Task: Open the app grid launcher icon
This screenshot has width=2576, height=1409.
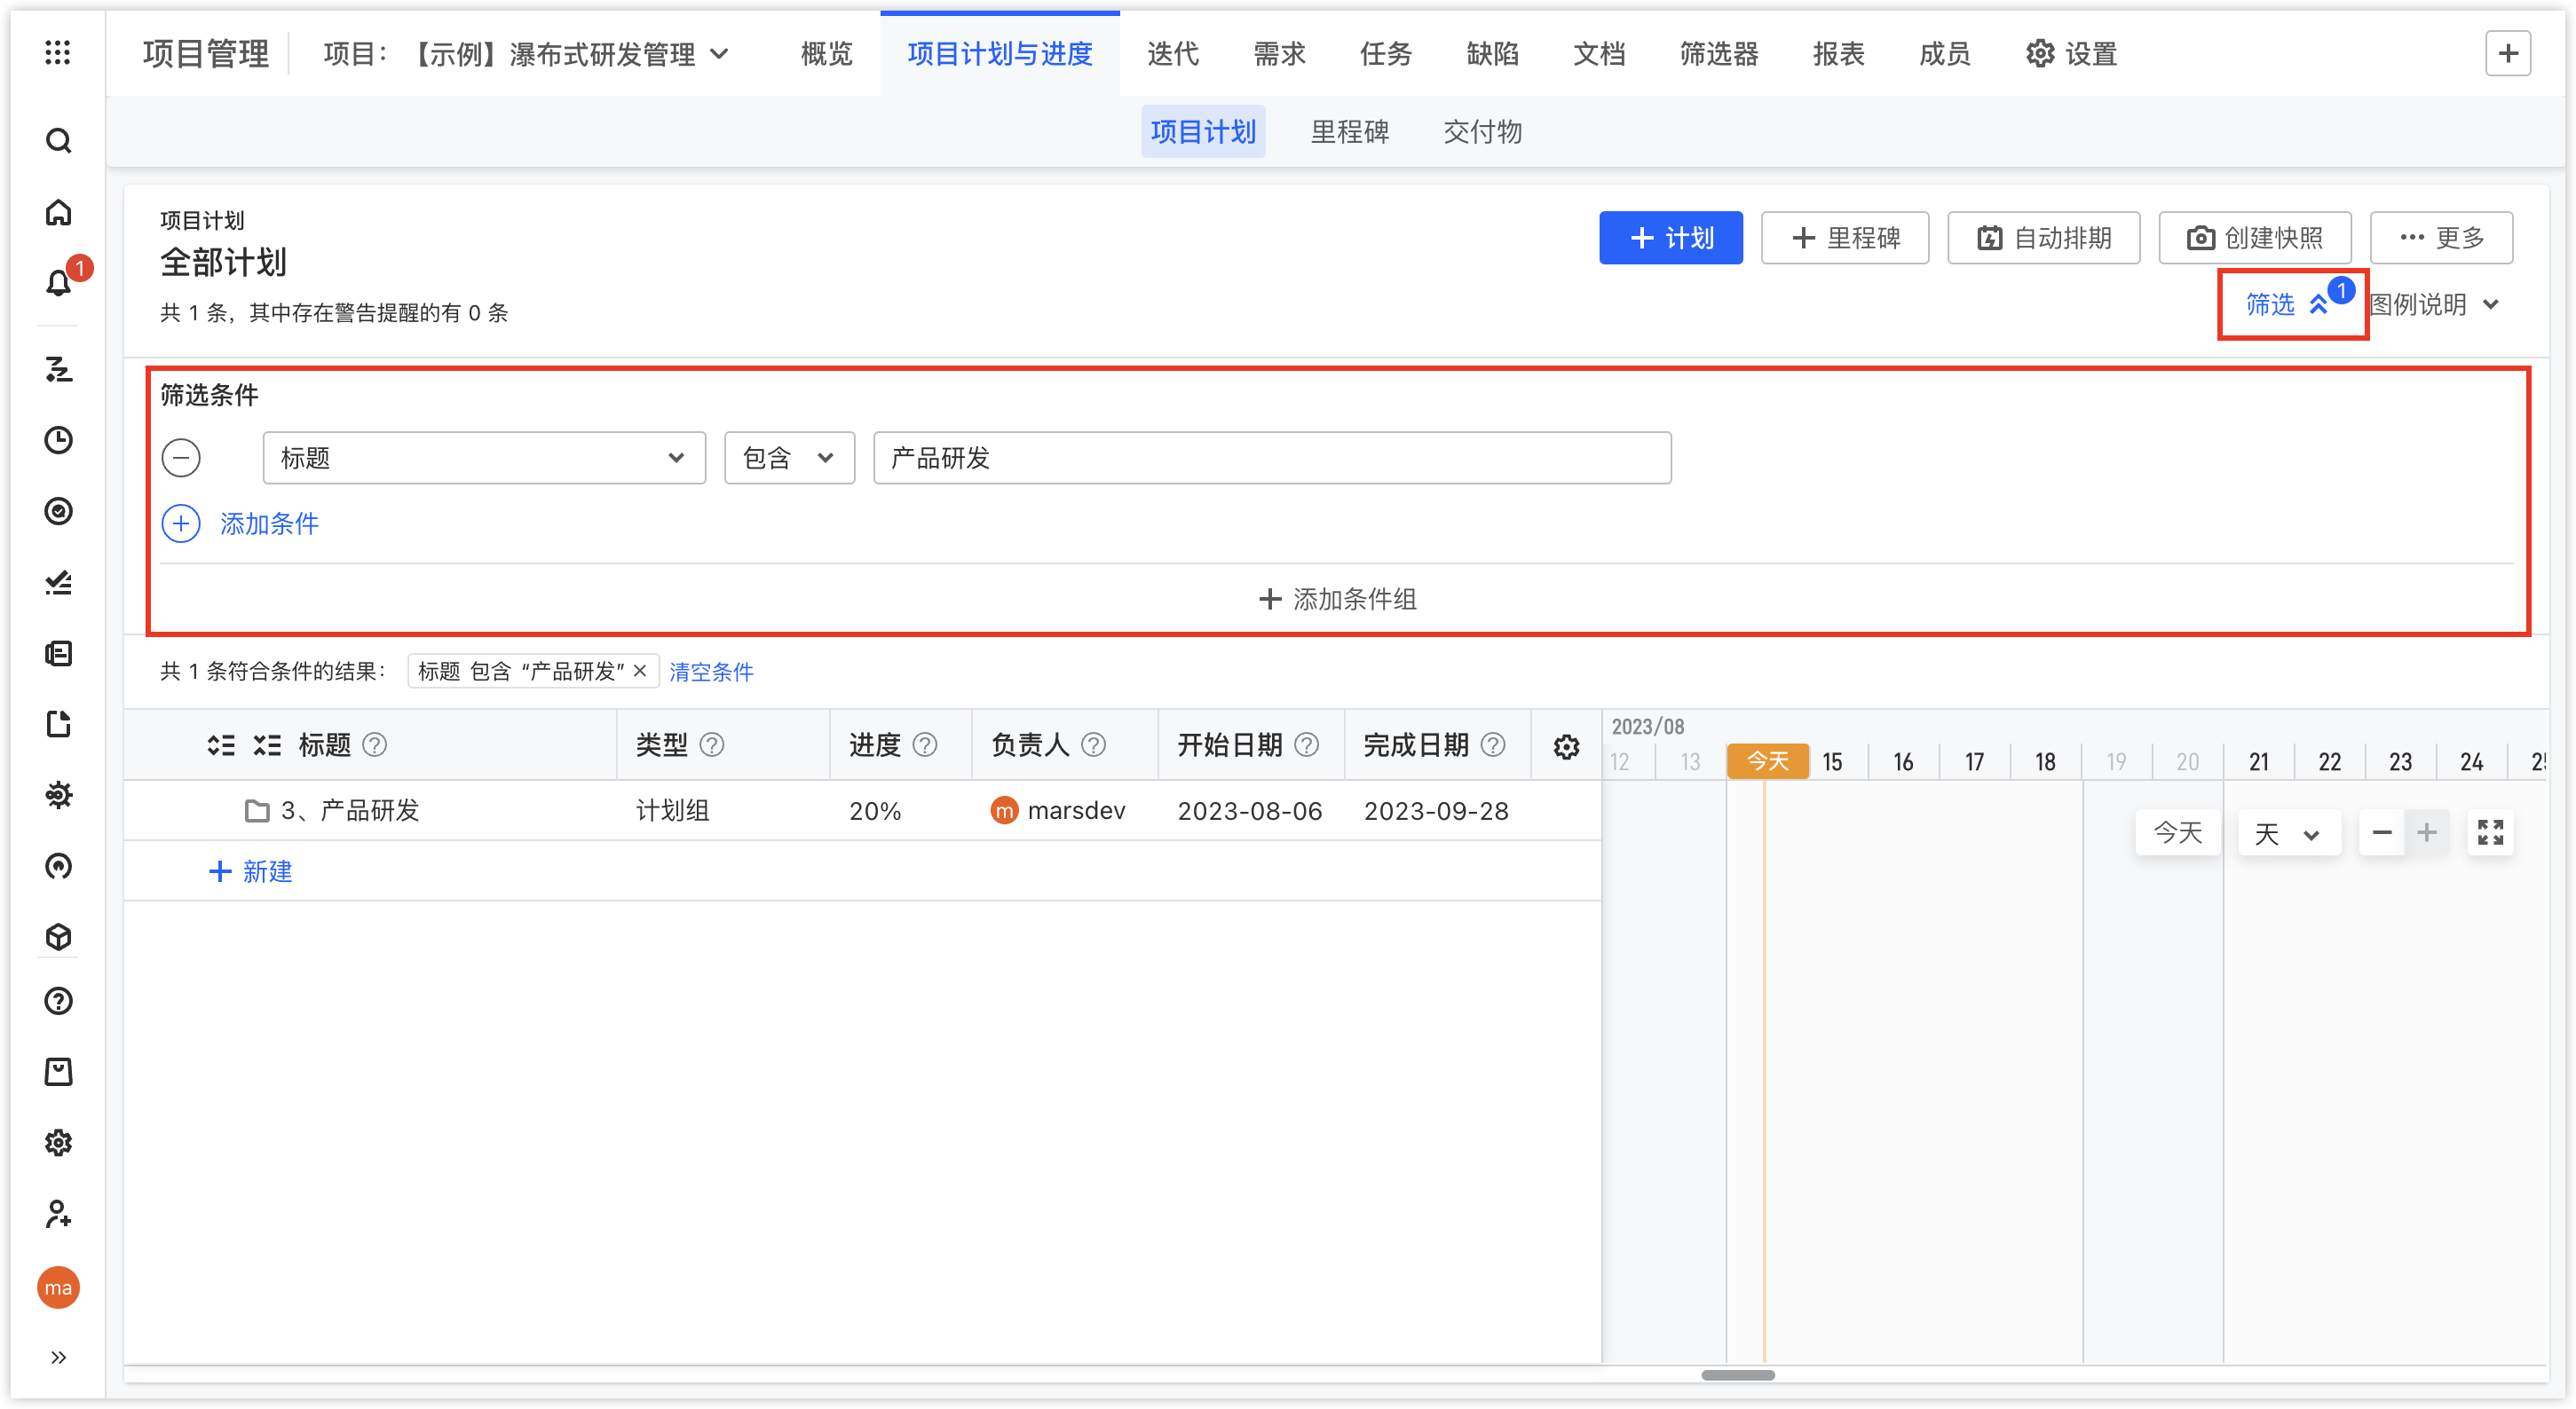Action: [58, 53]
